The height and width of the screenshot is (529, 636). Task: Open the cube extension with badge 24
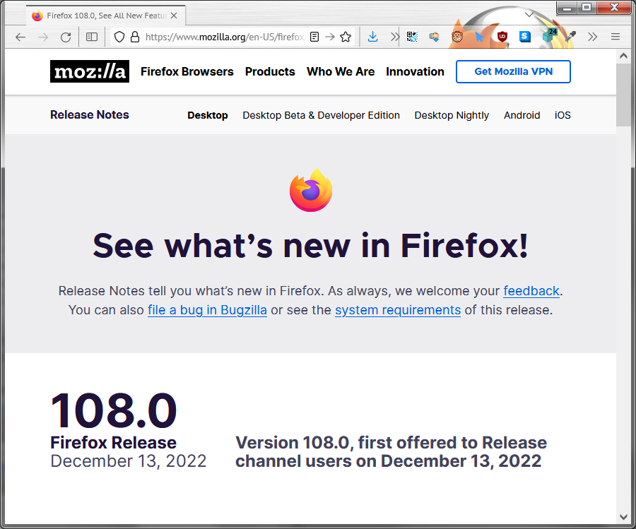tap(550, 35)
